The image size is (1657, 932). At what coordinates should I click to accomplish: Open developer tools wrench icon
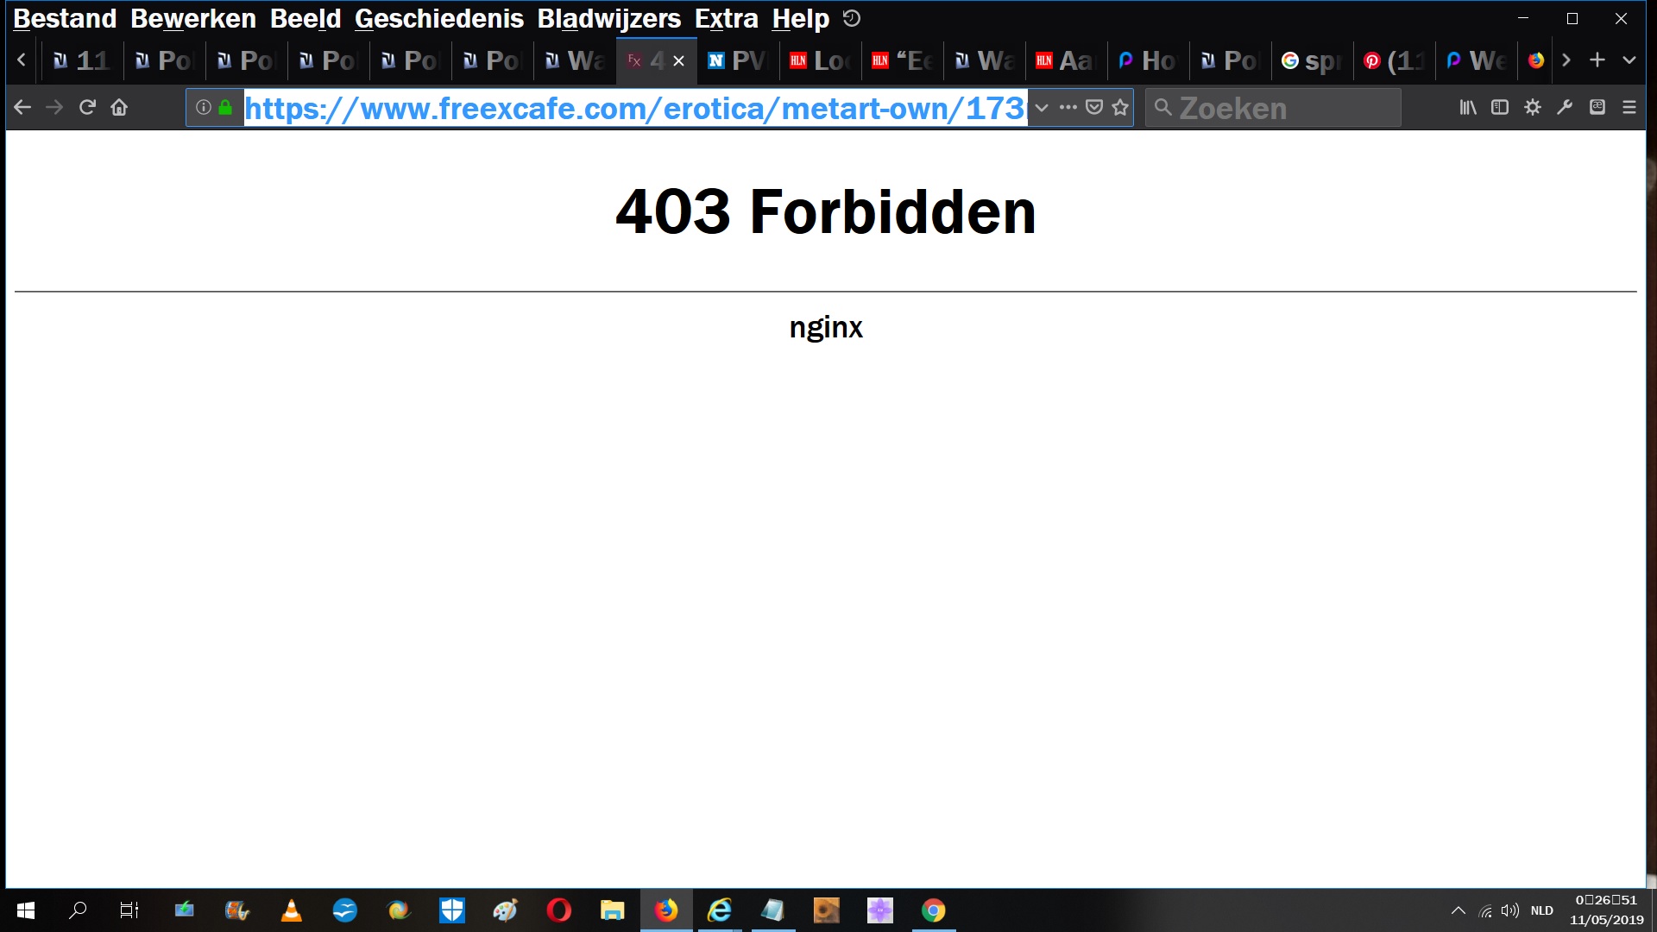(1565, 107)
